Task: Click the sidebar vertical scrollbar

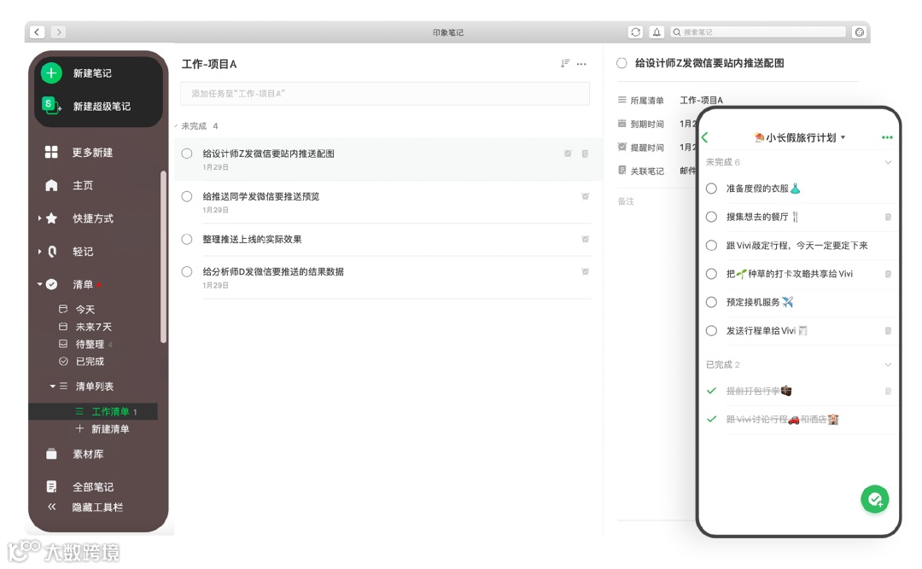Action: tap(163, 257)
